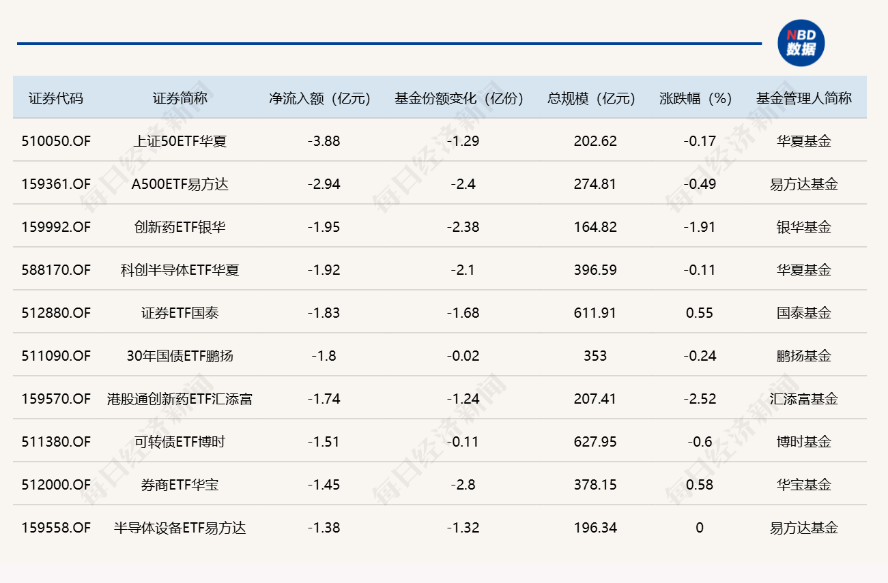Click the 净流入额（亿元） column header
Viewport: 888px width, 583px height.
pyautogui.click(x=320, y=98)
